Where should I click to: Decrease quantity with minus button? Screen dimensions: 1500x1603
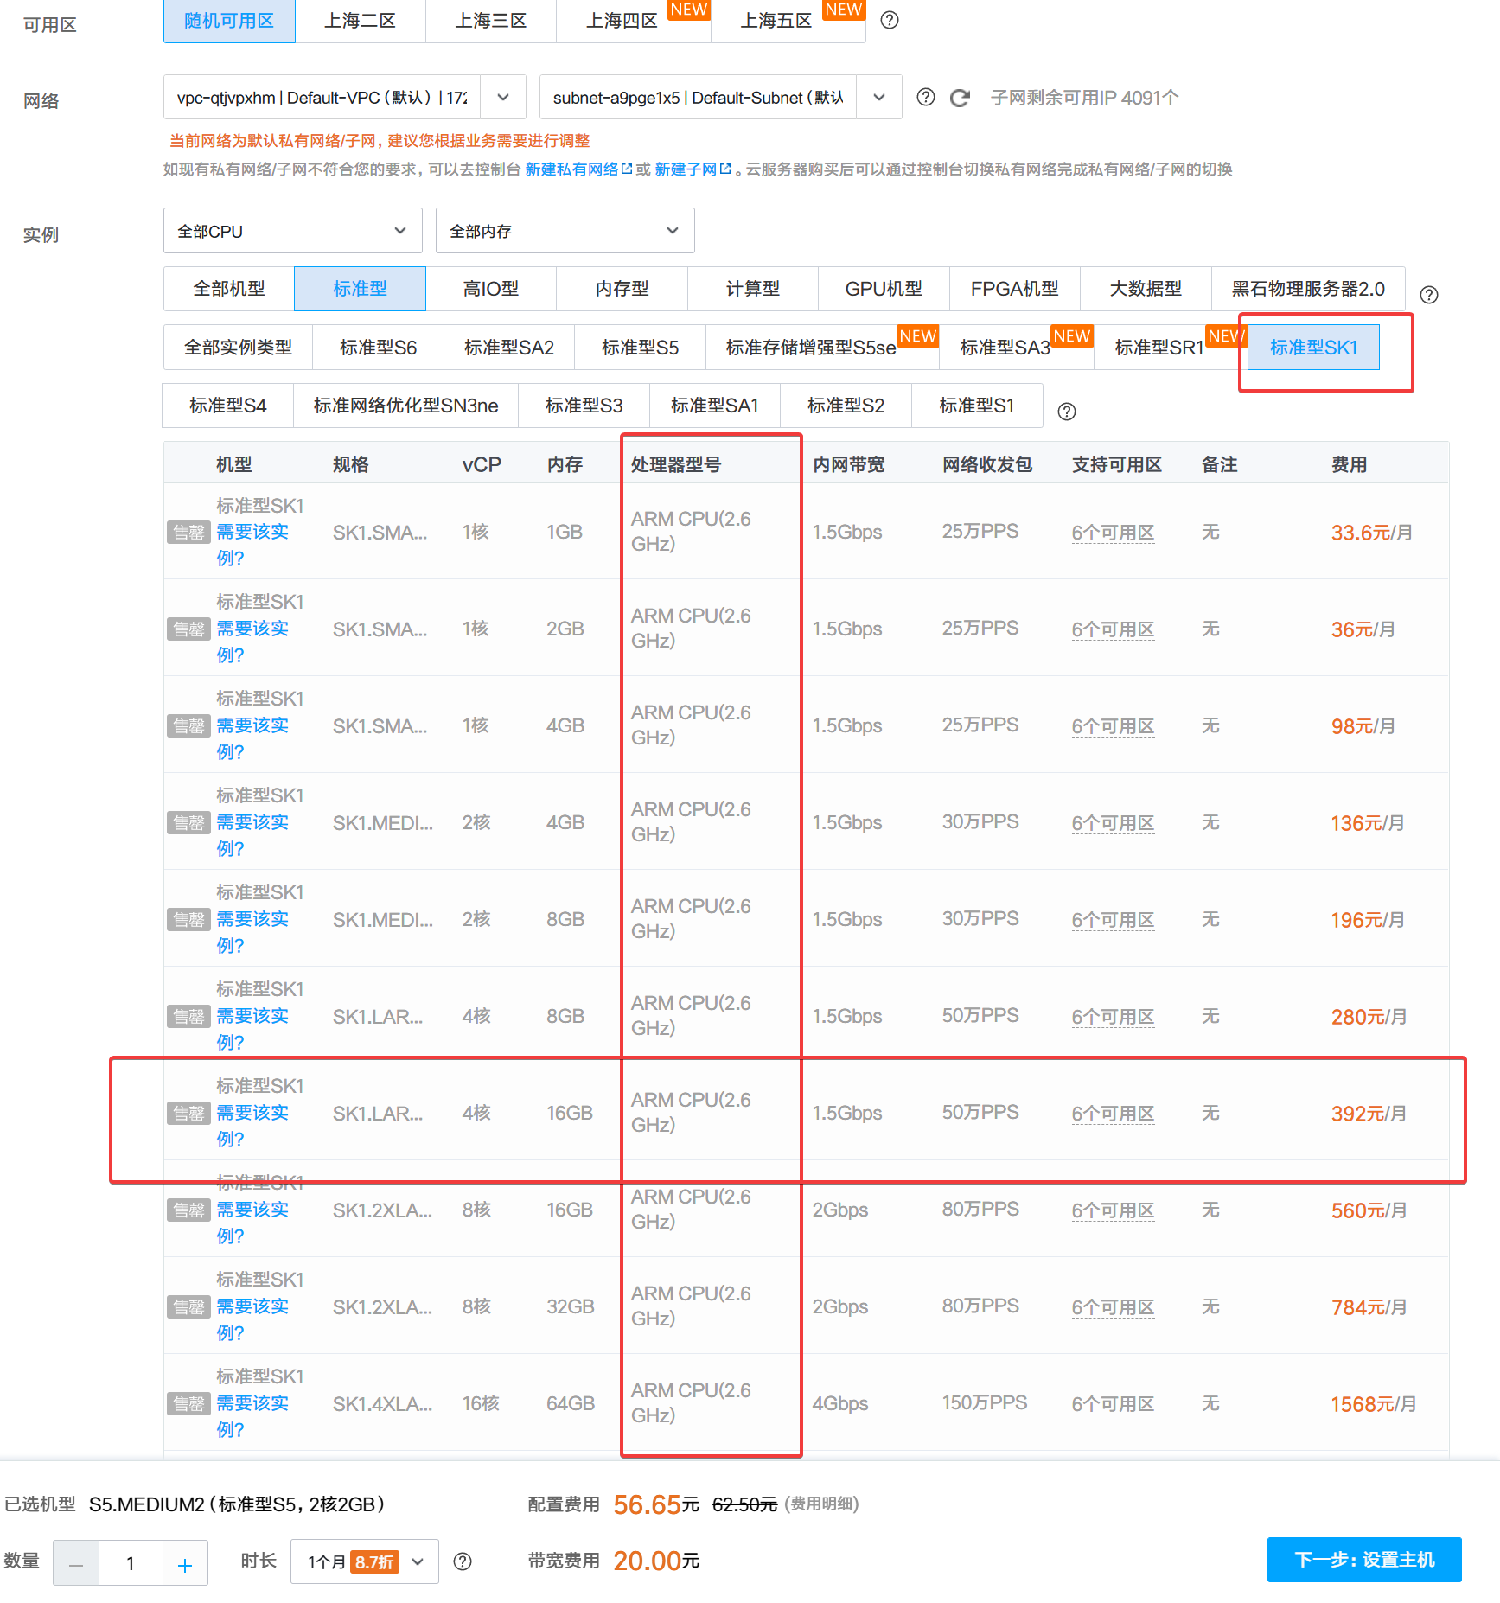(x=76, y=1562)
